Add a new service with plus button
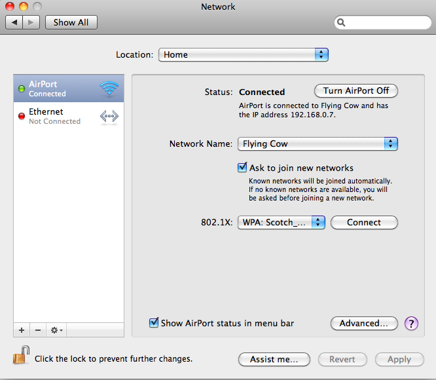436x380 pixels. tap(22, 330)
